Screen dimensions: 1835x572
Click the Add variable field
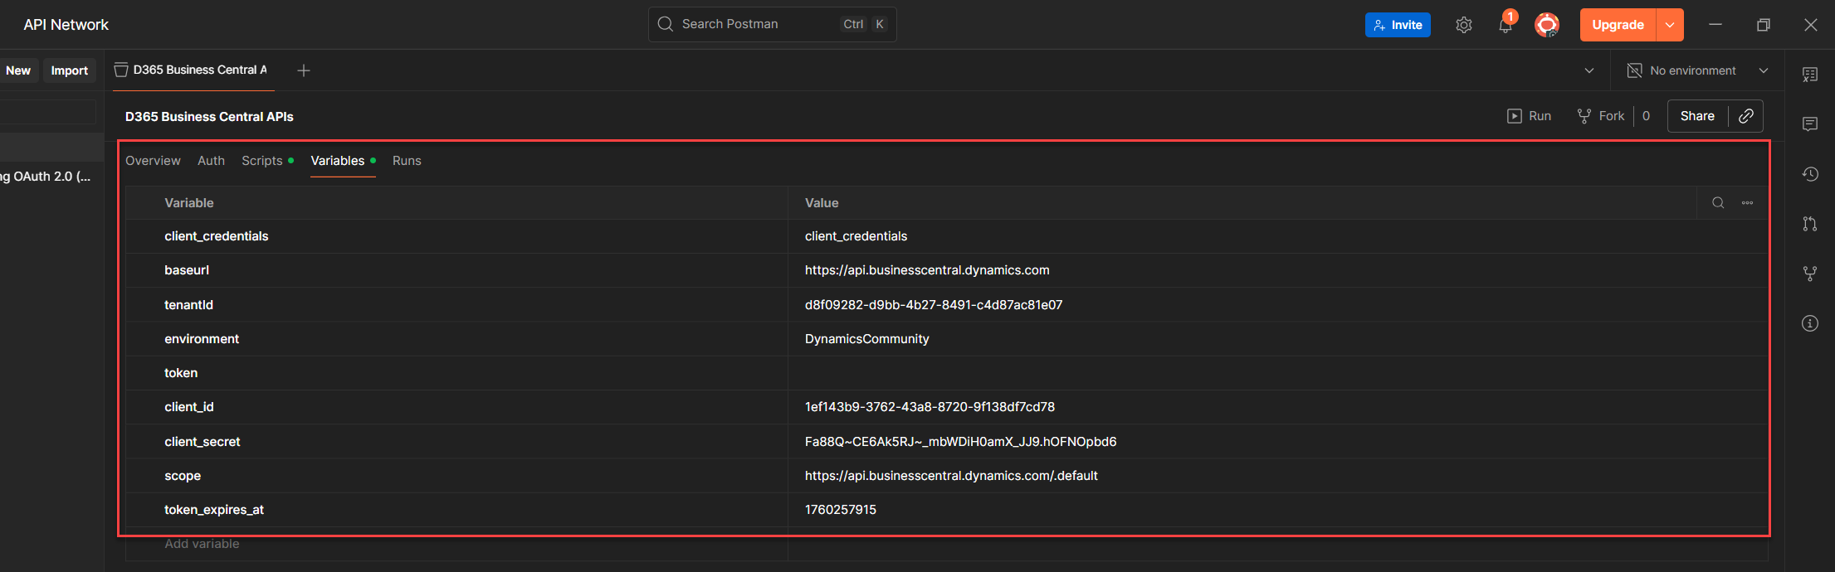(x=456, y=544)
